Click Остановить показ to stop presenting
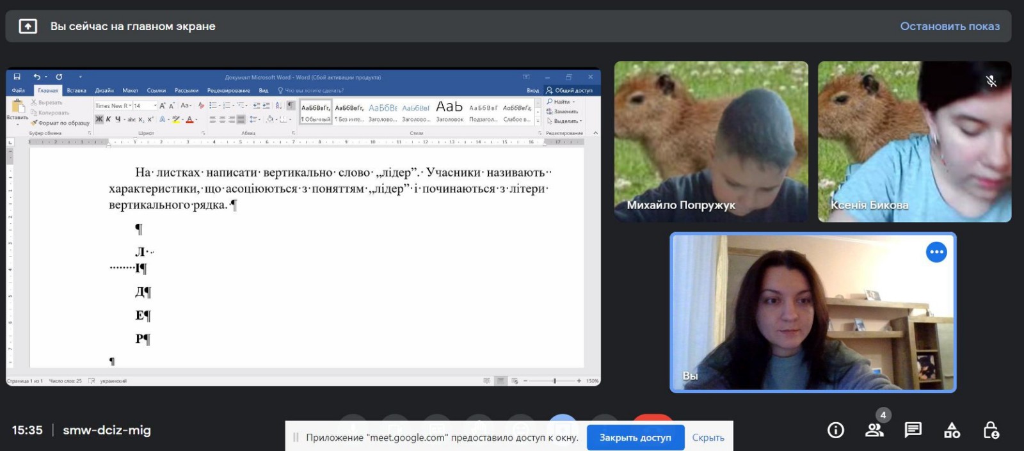 [x=949, y=26]
